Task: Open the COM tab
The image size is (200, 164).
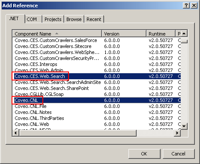Action: click(33, 19)
